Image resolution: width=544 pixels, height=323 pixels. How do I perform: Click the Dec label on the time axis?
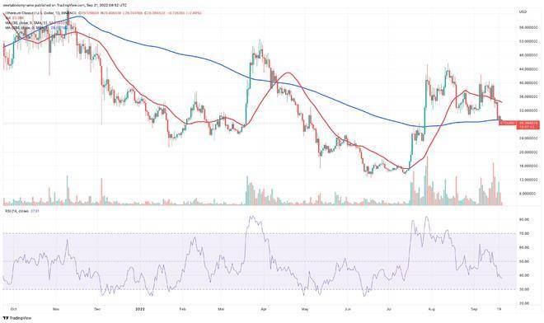point(97,308)
